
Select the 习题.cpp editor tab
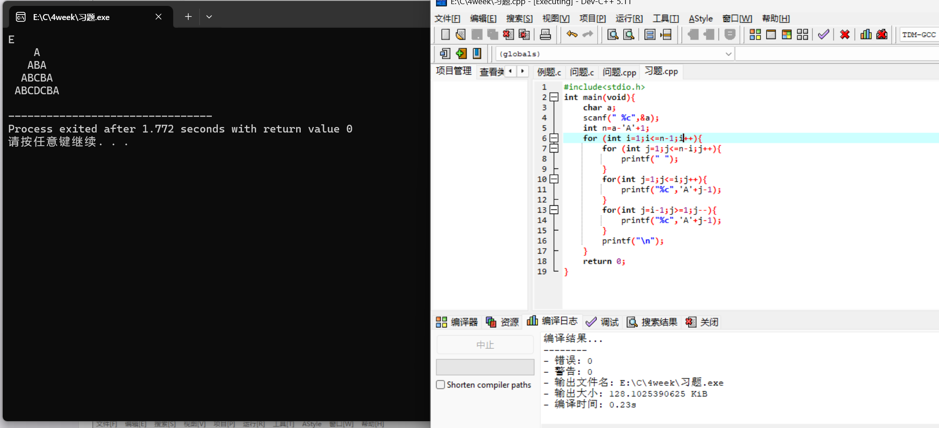point(661,71)
